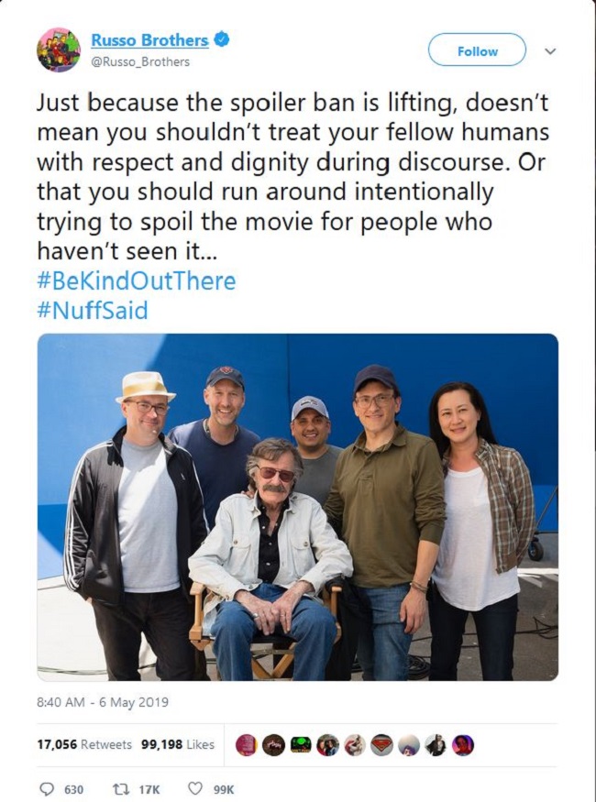Viewport: 596px width, 802px height.
Task: Open the Superman logo liker avatar
Action: [381, 744]
